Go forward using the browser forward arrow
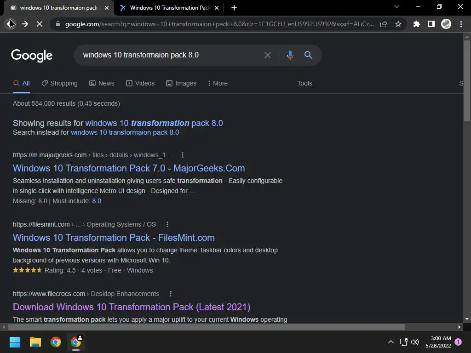The height and width of the screenshot is (353, 471). click(x=25, y=24)
